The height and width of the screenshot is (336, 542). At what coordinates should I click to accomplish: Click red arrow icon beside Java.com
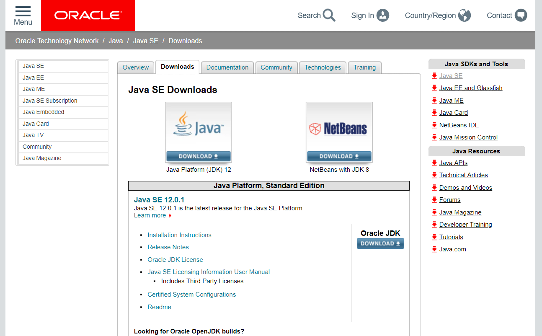point(434,249)
